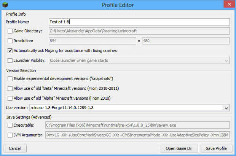Click the Profile Info group heading
The image size is (236, 156).
[16, 14]
